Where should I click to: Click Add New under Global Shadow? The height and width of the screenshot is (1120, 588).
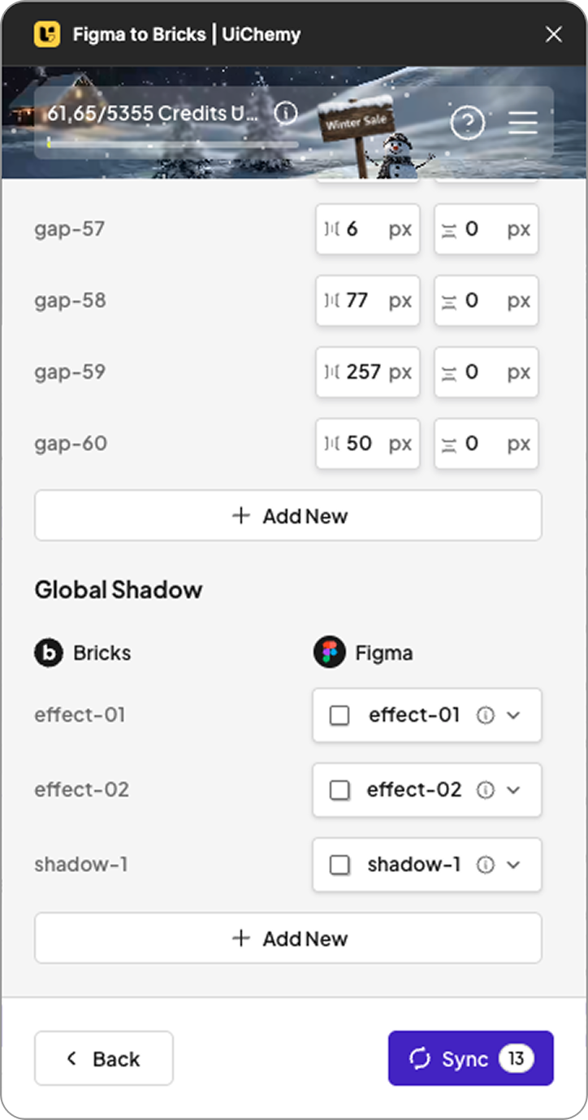pyautogui.click(x=288, y=938)
